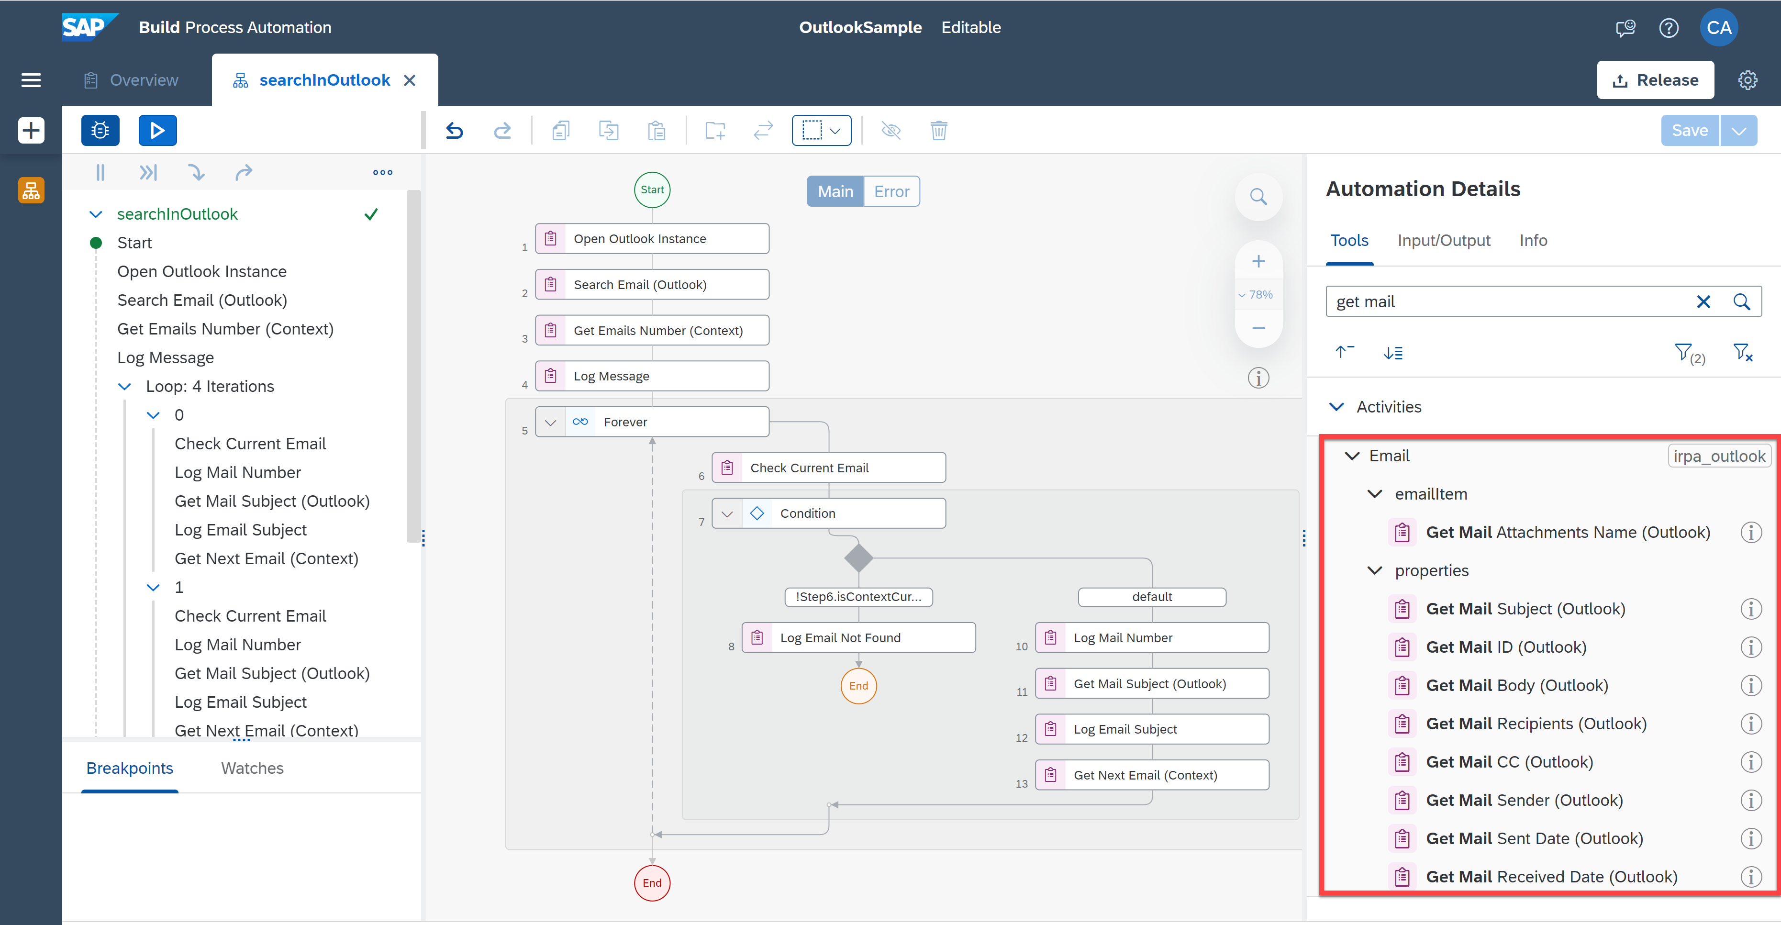Click the step-over curved arrow icon

click(x=244, y=172)
